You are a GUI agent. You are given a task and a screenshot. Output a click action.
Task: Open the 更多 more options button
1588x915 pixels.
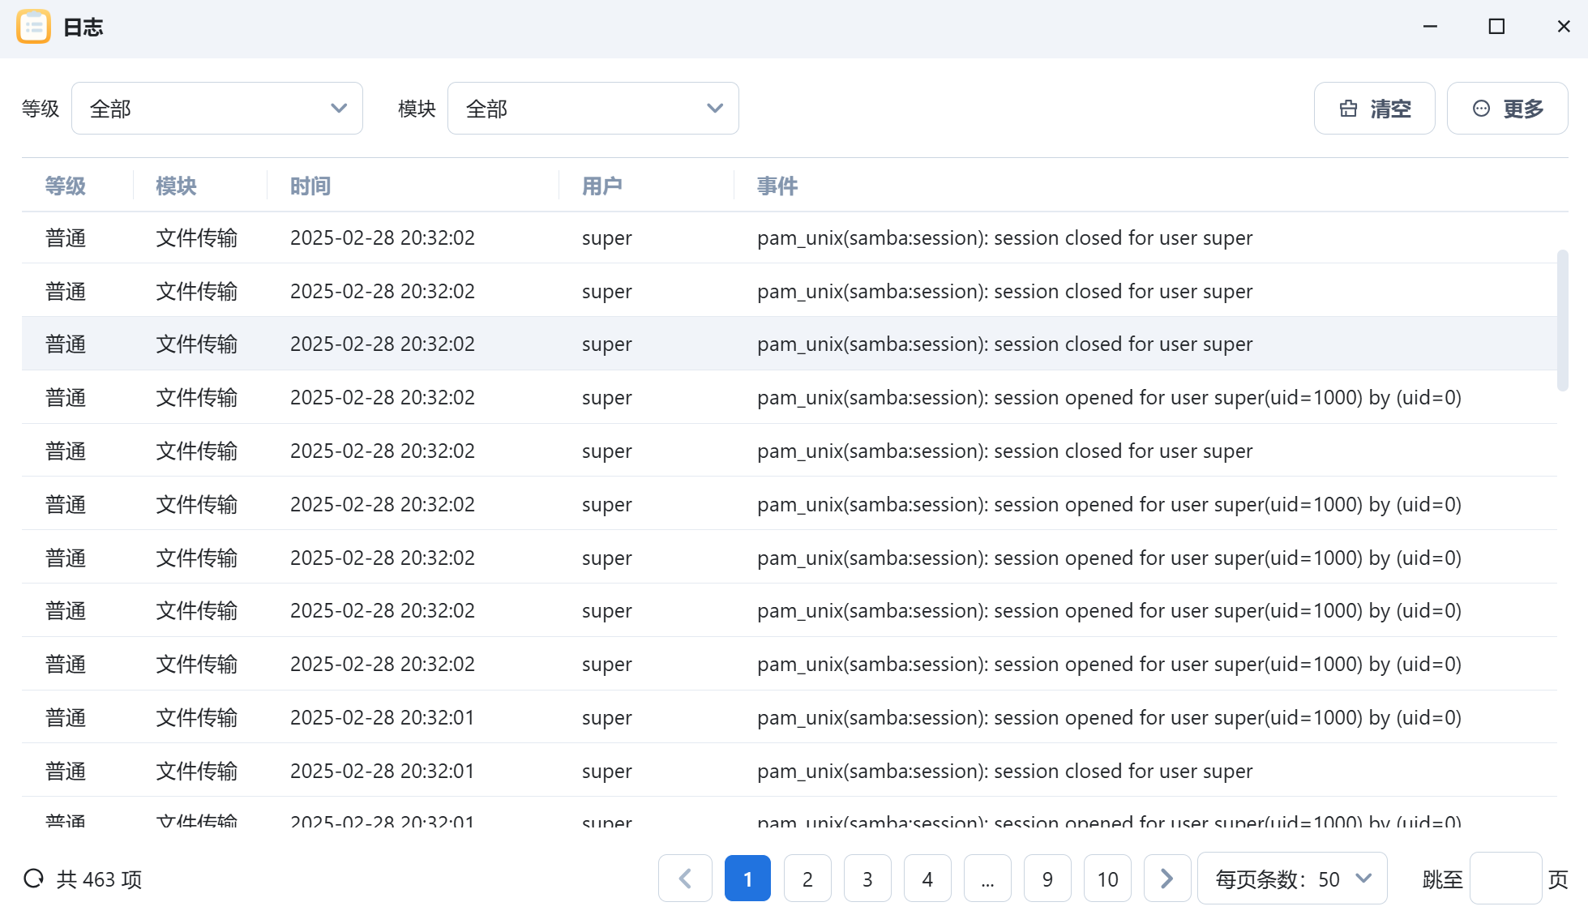point(1507,108)
